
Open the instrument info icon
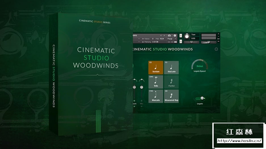click(175, 35)
